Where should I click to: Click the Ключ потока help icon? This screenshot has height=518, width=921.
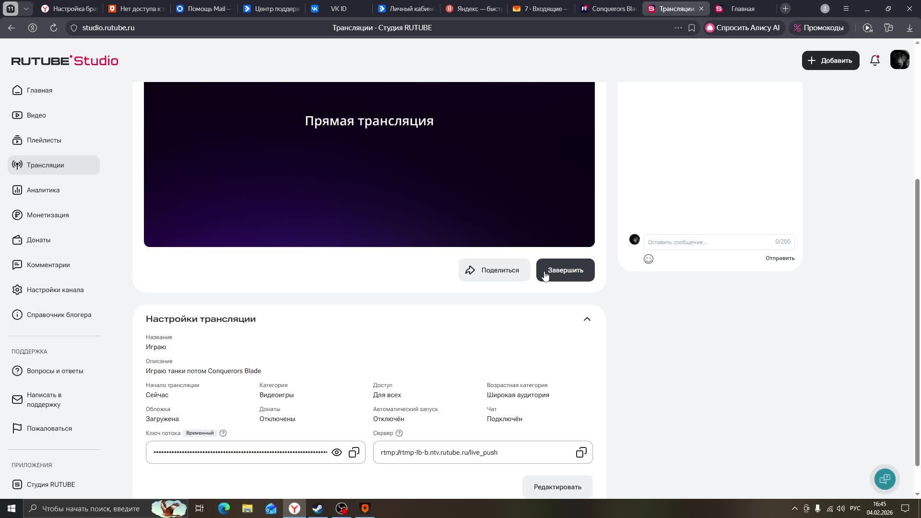[x=223, y=433]
